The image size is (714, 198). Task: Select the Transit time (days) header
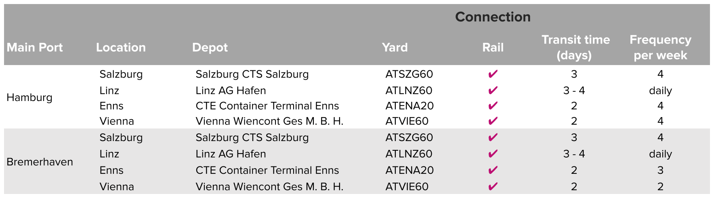tap(575, 47)
